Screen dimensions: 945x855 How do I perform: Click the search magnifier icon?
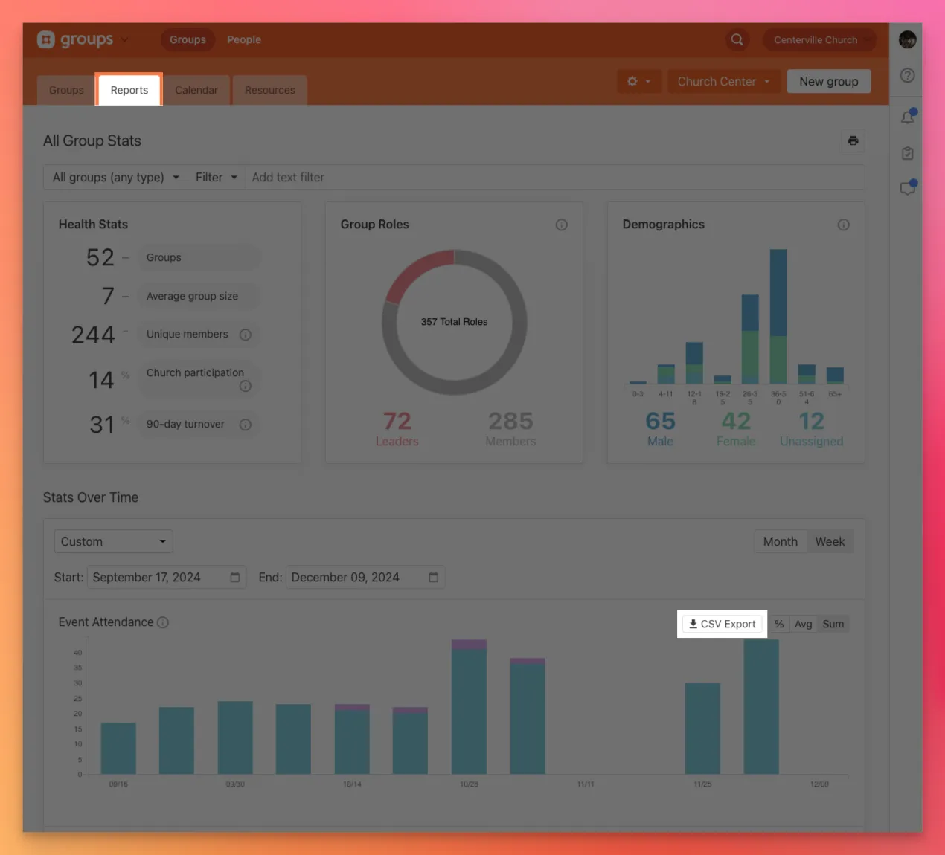(x=737, y=39)
